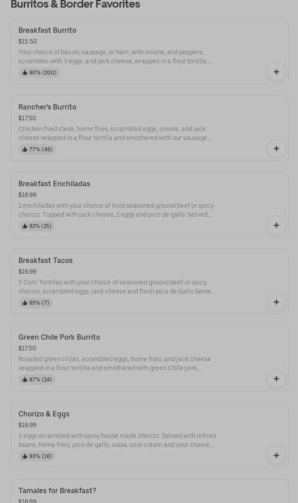Screen dimensions: 298x503
Task: Click Breakfast Burrito 90% thumbs-up rating
Action: [x=39, y=73]
